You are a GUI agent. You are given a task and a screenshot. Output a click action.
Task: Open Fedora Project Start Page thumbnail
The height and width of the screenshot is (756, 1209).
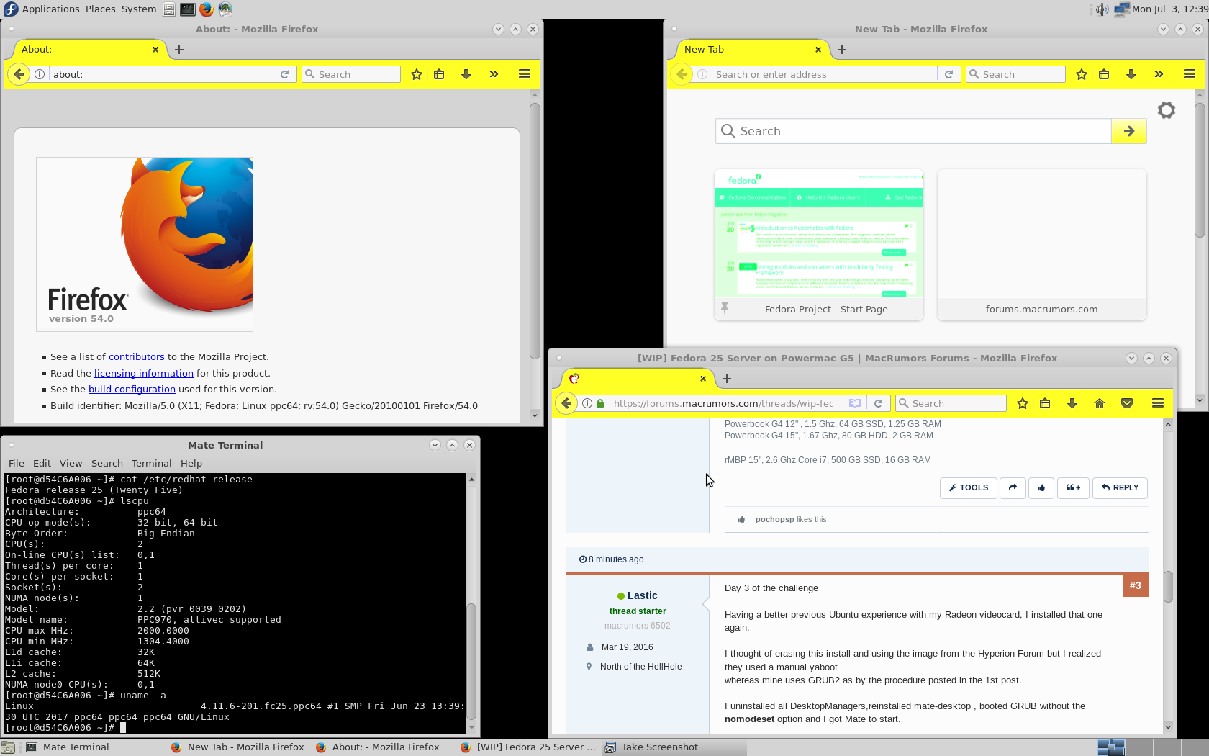point(819,245)
